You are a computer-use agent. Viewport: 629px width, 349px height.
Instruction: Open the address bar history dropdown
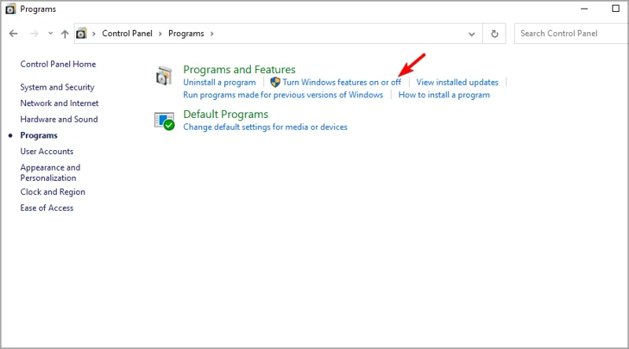point(472,34)
